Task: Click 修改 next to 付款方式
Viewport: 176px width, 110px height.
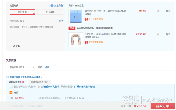Action: point(61,21)
